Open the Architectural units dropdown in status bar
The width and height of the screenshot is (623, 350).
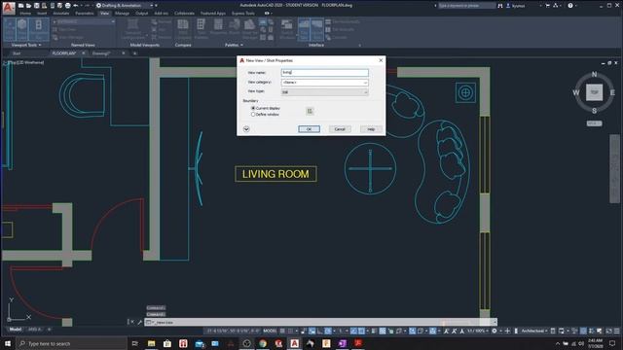click(534, 331)
